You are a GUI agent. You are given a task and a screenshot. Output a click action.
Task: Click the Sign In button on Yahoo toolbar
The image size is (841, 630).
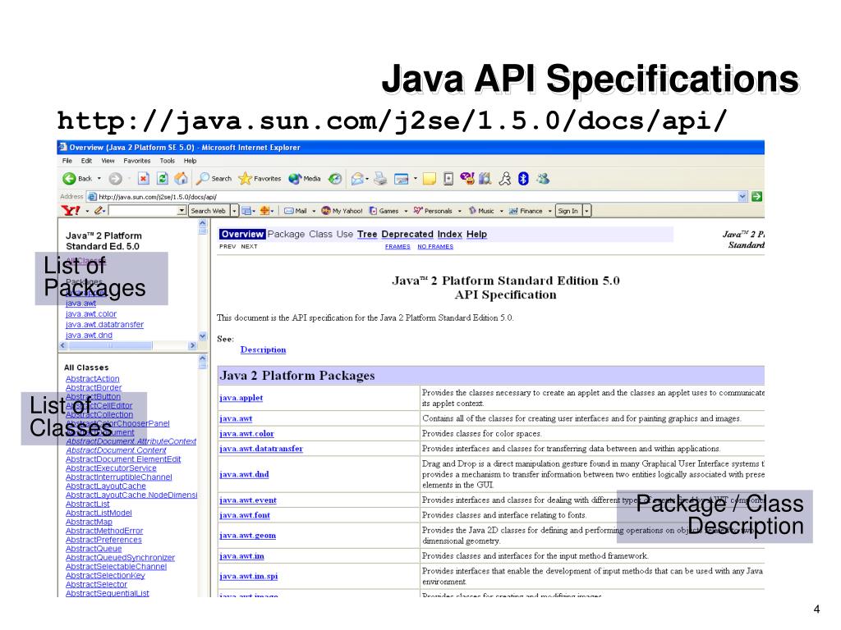[568, 211]
